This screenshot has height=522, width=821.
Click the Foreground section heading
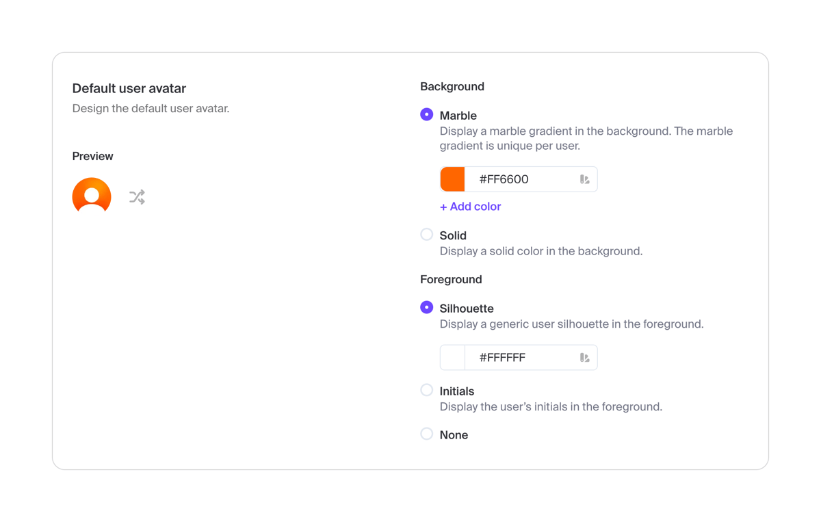(451, 279)
